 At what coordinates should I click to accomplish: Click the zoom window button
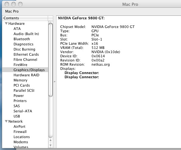tap(20, 4)
